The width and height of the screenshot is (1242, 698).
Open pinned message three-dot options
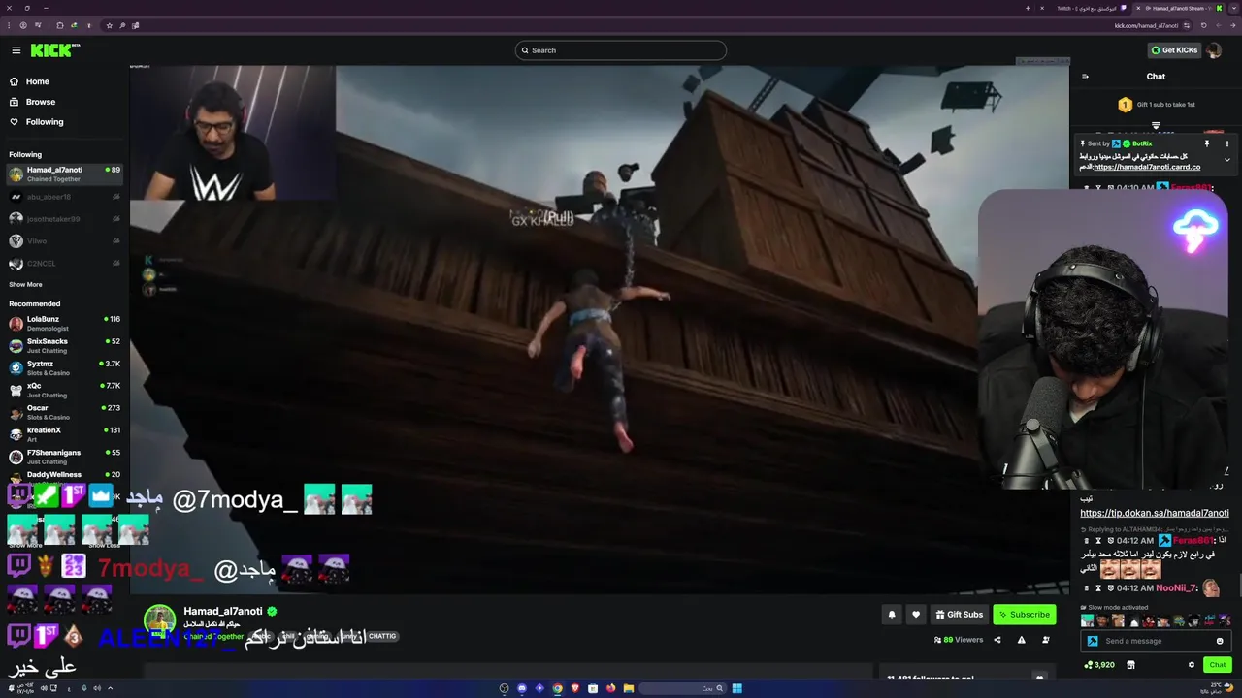pyautogui.click(x=1226, y=143)
